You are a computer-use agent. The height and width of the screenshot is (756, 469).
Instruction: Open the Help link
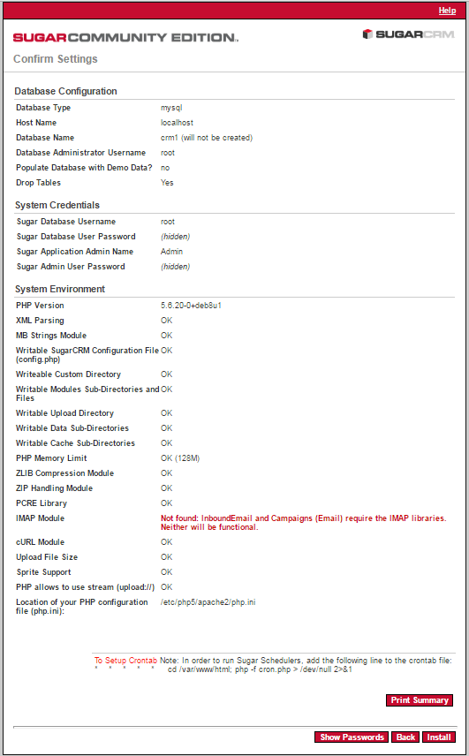click(447, 11)
